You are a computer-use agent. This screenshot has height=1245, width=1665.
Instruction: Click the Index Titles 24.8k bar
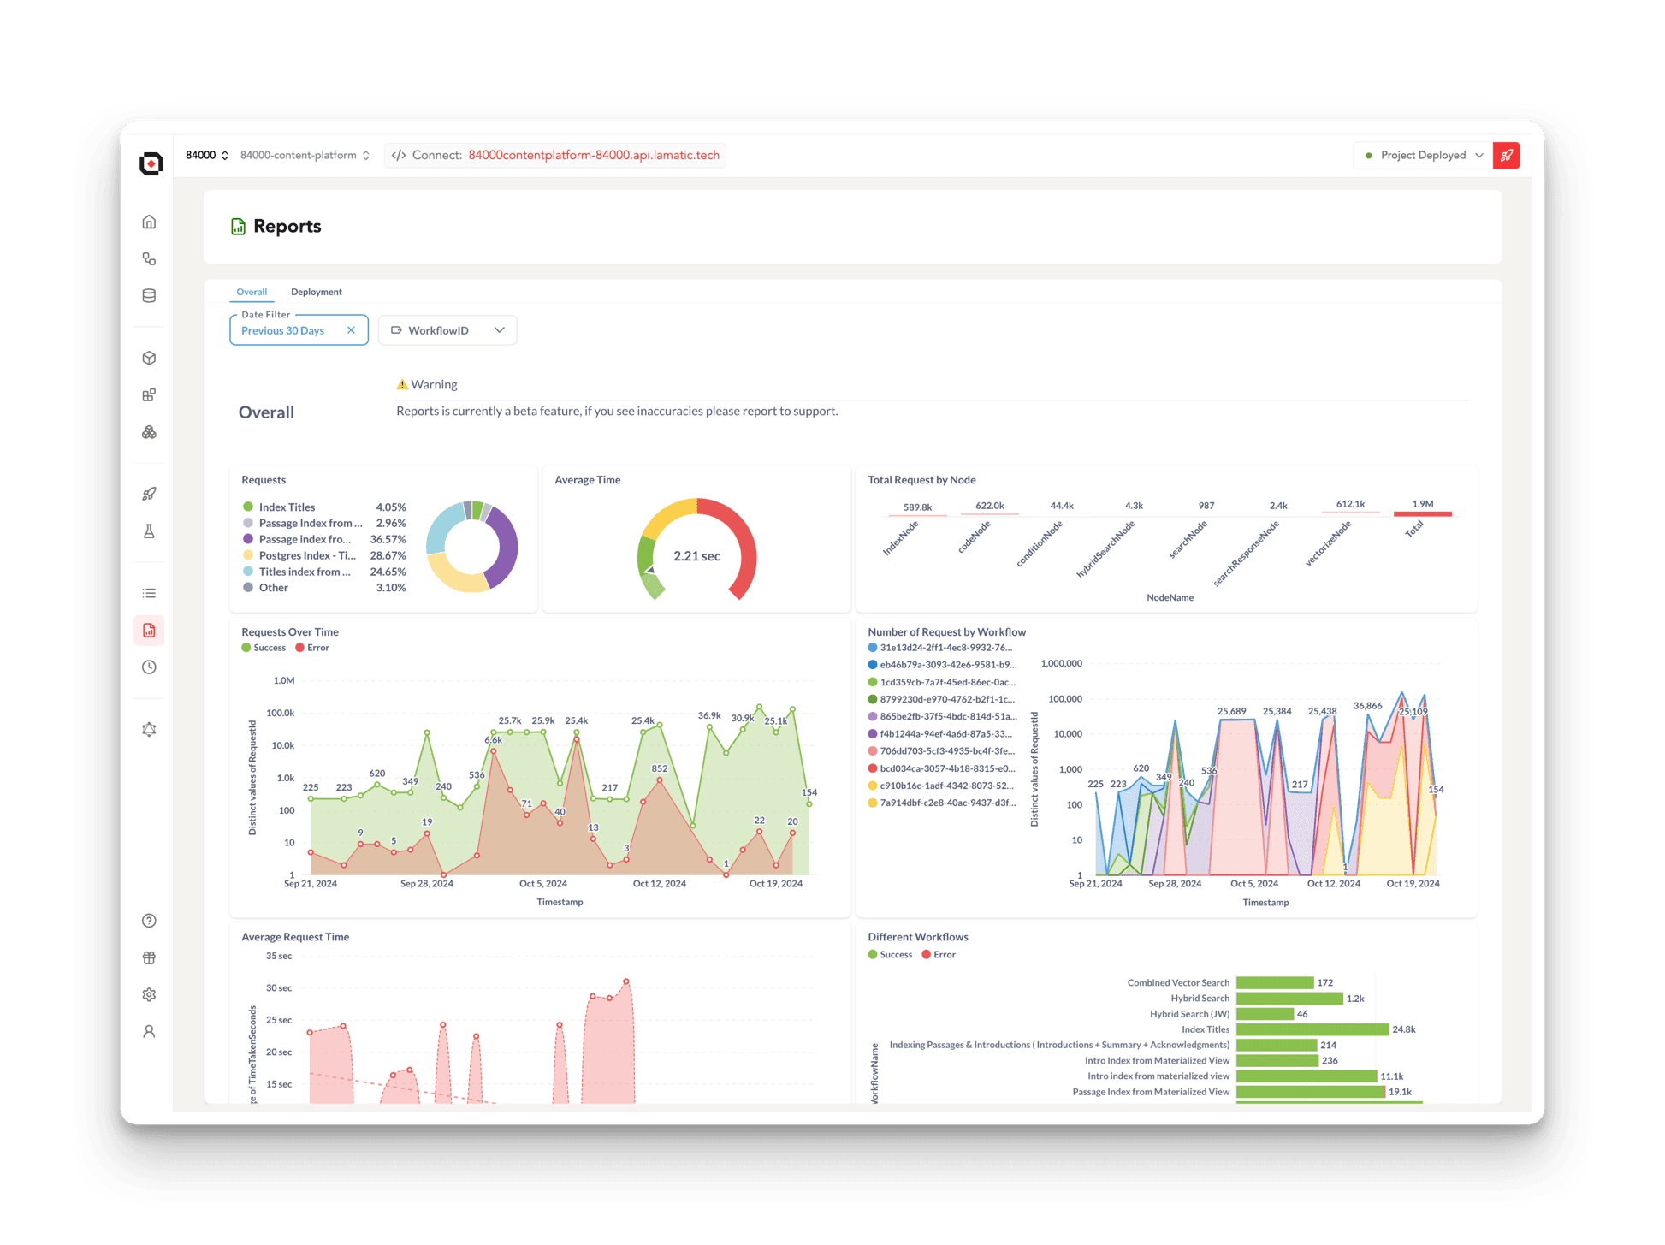(1312, 1029)
